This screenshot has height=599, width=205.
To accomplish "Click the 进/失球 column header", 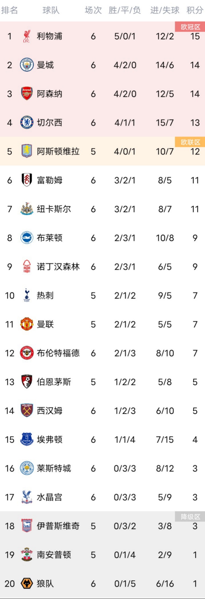I will [x=165, y=10].
